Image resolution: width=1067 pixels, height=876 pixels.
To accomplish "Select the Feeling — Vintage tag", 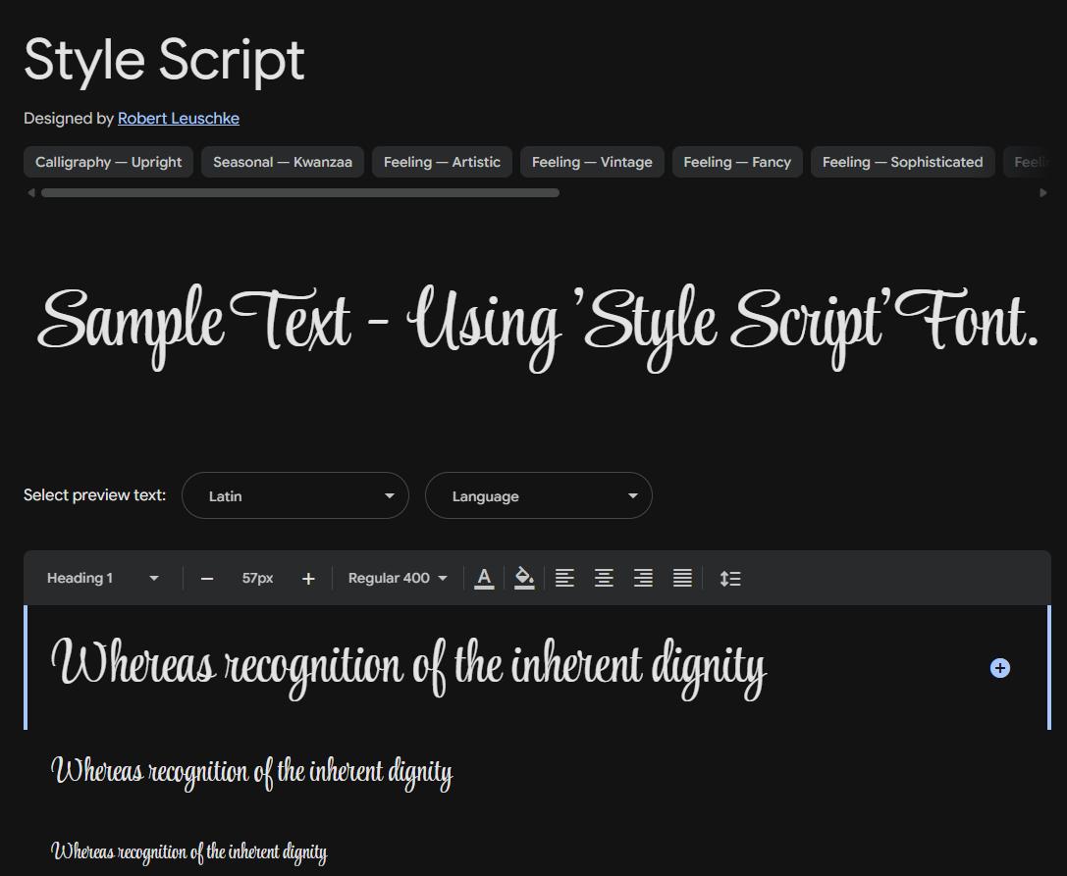I will [x=592, y=162].
